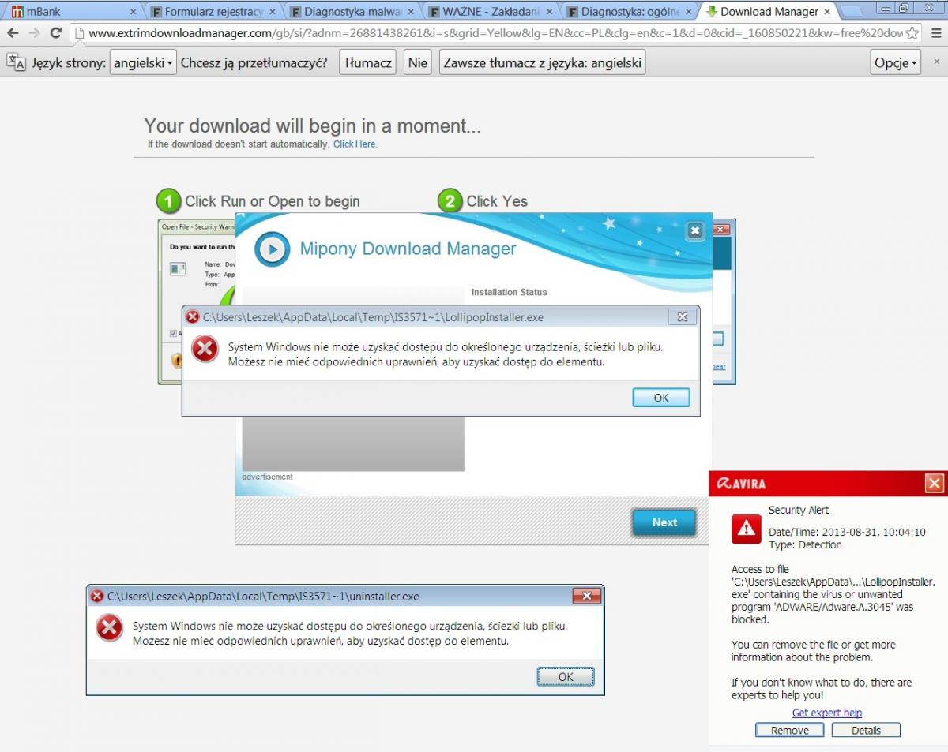This screenshot has height=752, width=948.
Task: Open a new browser tab
Action: [x=852, y=12]
